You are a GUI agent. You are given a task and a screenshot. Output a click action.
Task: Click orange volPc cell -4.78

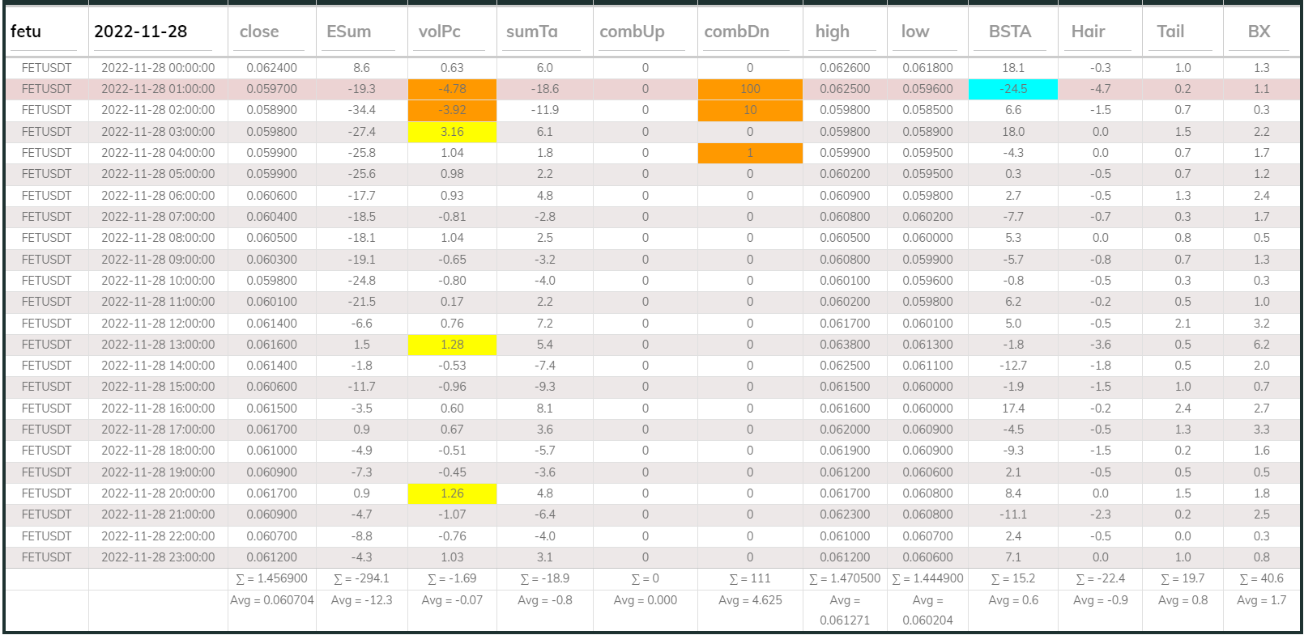tap(452, 89)
